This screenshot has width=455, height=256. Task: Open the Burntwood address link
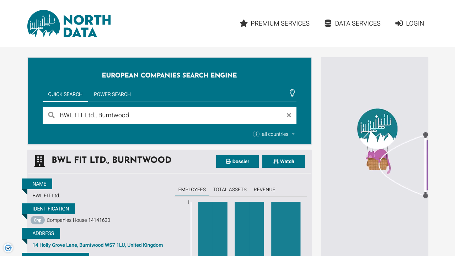(98, 245)
